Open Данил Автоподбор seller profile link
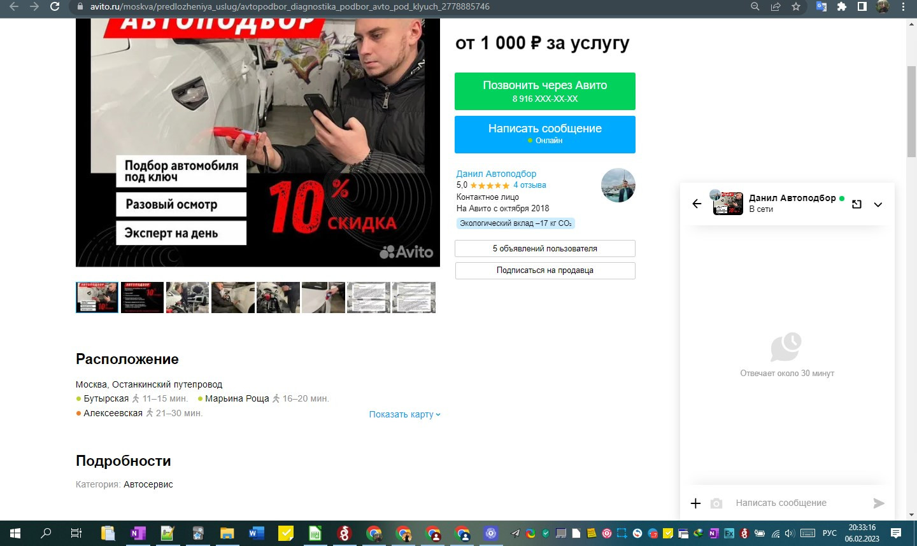This screenshot has height=546, width=917. pyautogui.click(x=496, y=174)
